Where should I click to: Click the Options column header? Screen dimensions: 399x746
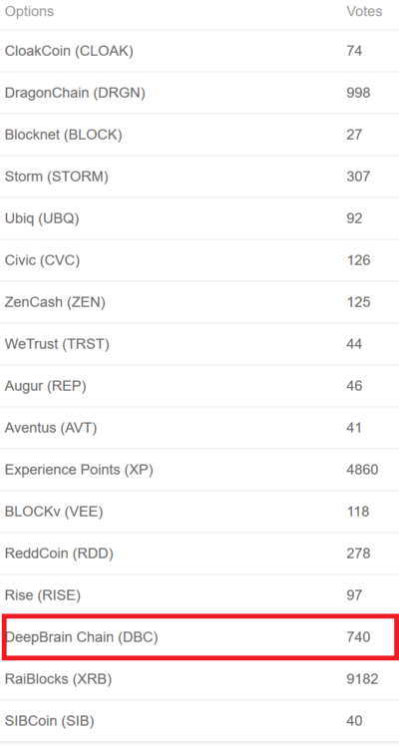point(29,11)
